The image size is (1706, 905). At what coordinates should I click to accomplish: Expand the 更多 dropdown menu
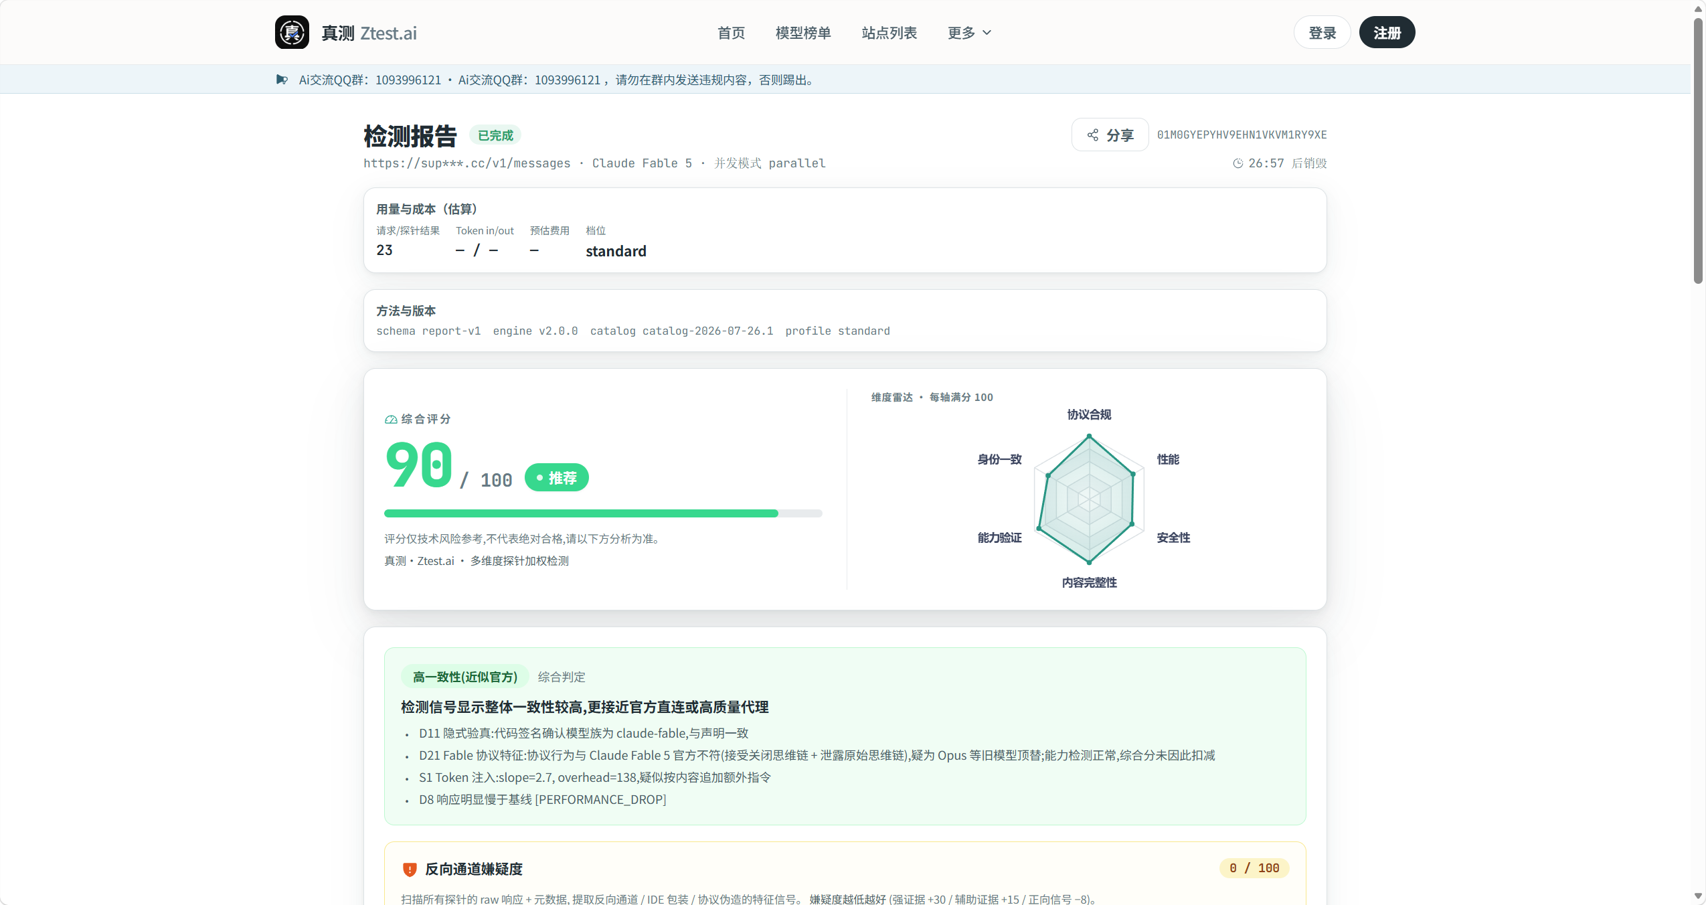[969, 33]
